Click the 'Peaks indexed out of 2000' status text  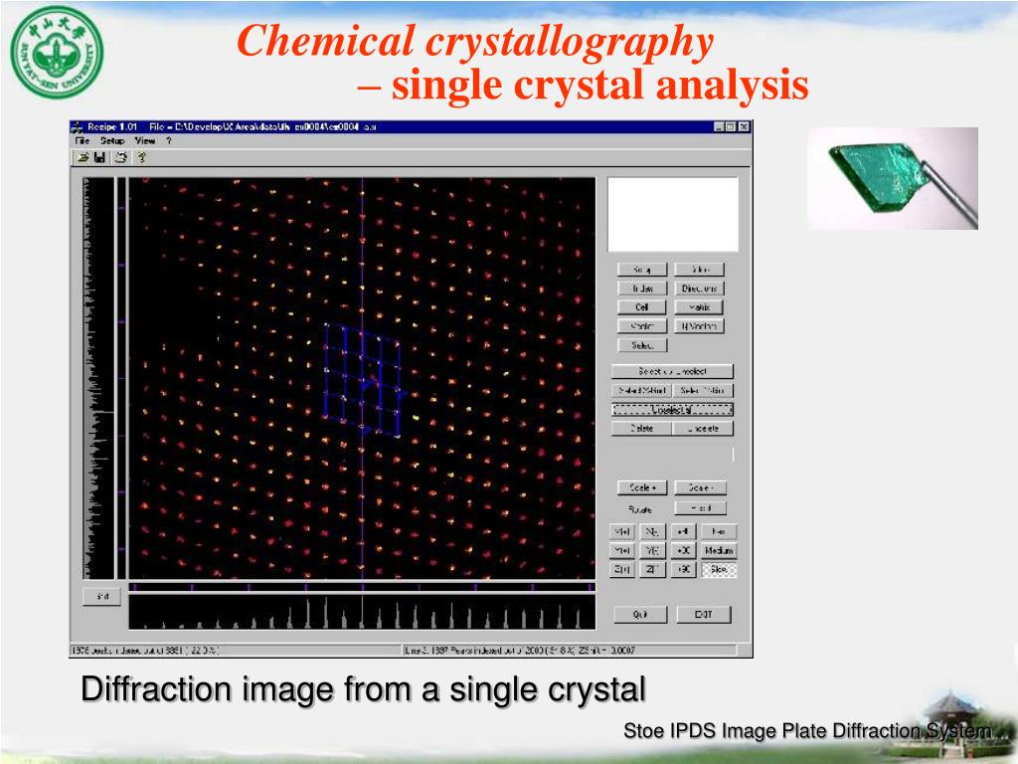point(519,650)
